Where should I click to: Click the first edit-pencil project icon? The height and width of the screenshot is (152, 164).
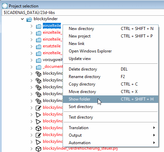(38, 108)
